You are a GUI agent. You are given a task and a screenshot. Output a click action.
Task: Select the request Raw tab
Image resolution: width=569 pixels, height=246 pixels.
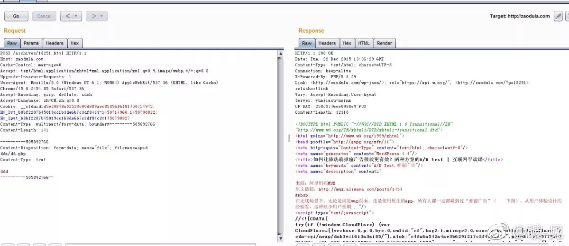tap(12, 43)
